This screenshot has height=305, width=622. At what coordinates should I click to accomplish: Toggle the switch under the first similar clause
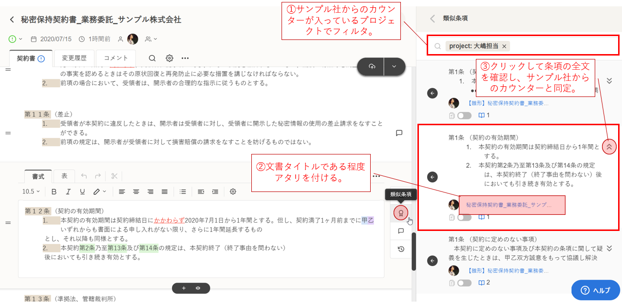pos(464,115)
